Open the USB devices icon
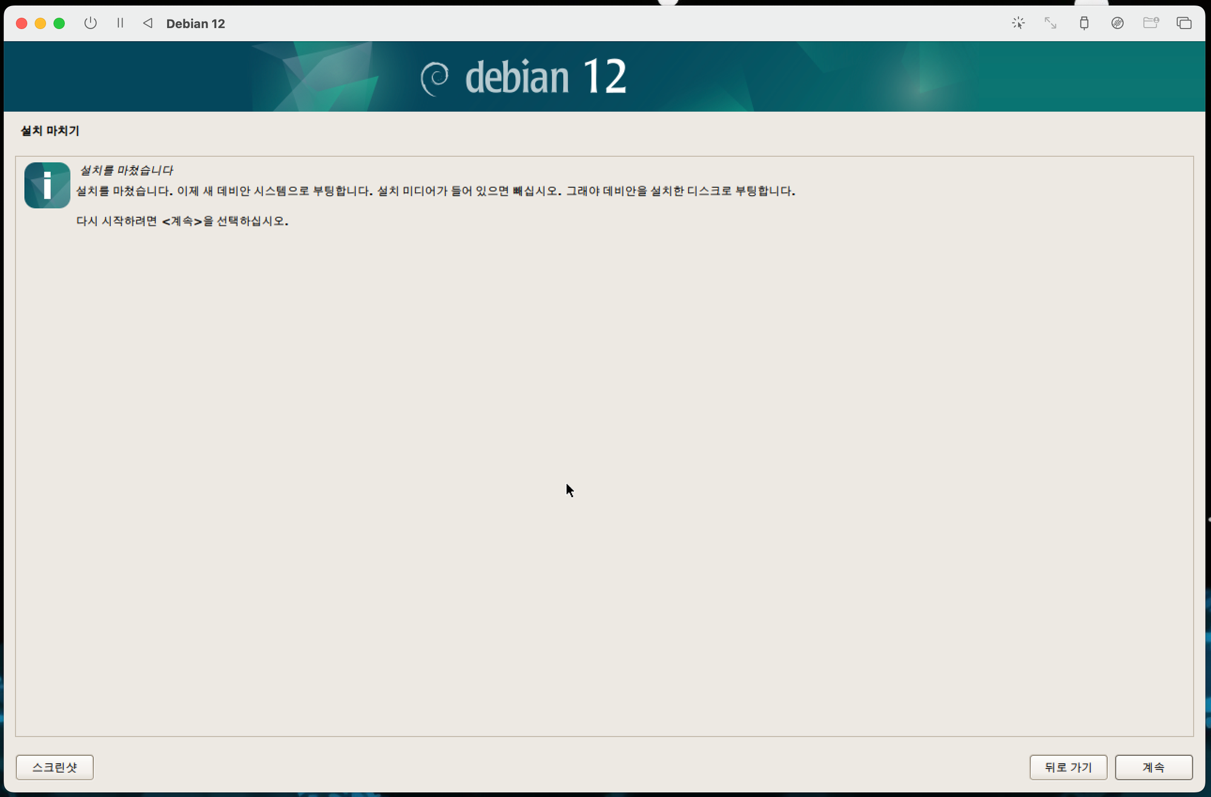This screenshot has width=1211, height=797. click(1084, 23)
